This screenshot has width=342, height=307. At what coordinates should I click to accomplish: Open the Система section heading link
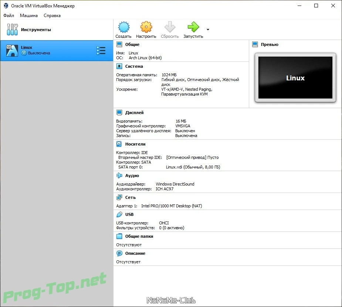134,66
